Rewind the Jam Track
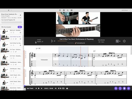 coord(36,88)
